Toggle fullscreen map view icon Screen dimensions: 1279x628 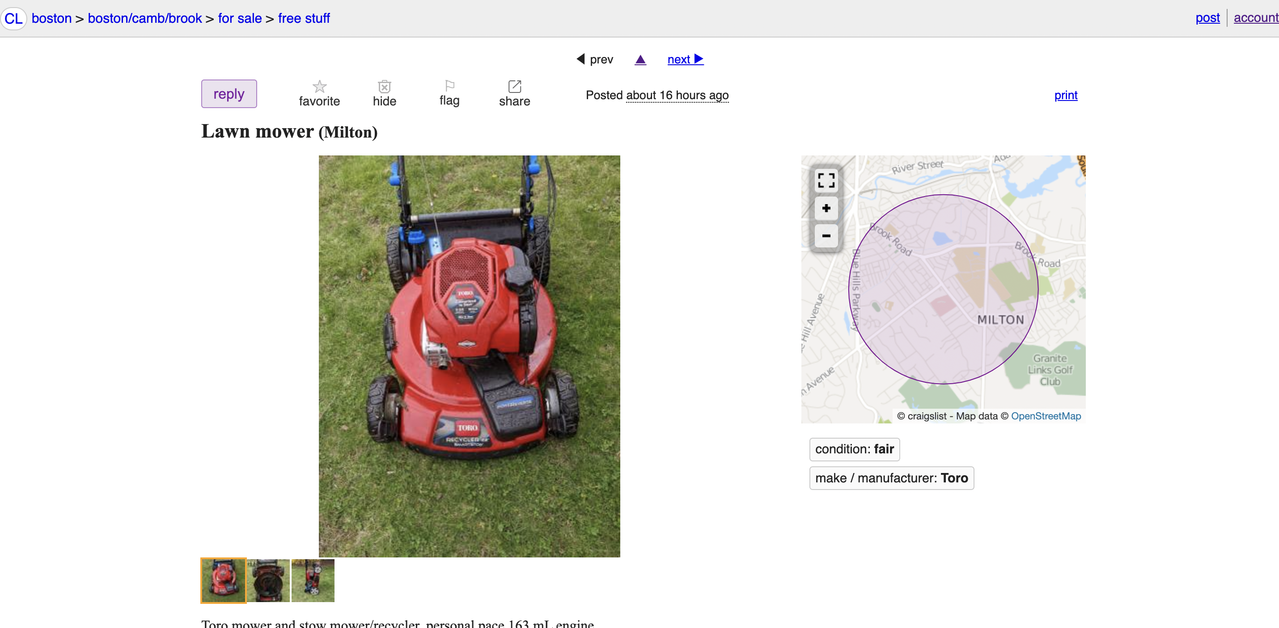(x=826, y=180)
